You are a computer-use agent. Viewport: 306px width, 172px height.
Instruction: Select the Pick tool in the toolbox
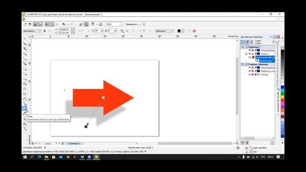24,38
